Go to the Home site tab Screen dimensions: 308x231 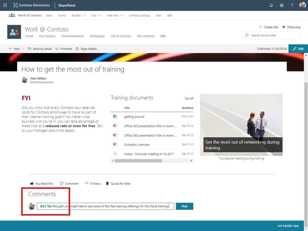point(29,36)
